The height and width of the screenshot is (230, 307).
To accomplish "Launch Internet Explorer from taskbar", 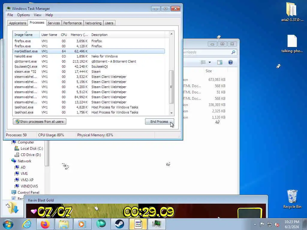I will point(27,224).
